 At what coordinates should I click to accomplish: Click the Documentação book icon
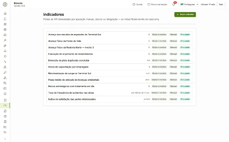(149, 4)
